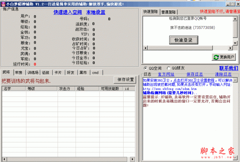
Task: Click the 等级 column header
Action: pyautogui.click(x=42, y=89)
